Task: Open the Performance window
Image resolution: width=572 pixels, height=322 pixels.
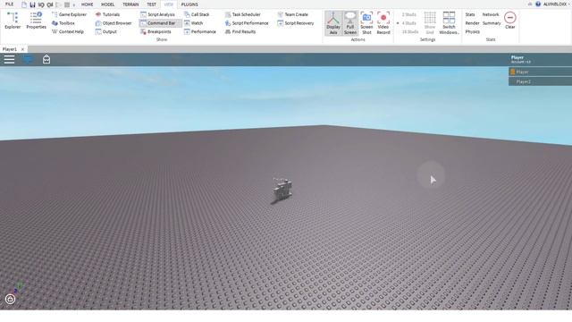Action: click(x=200, y=32)
